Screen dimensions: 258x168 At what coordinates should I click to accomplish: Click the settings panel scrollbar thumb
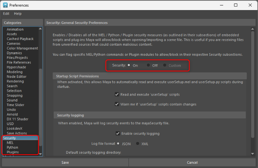253,84
